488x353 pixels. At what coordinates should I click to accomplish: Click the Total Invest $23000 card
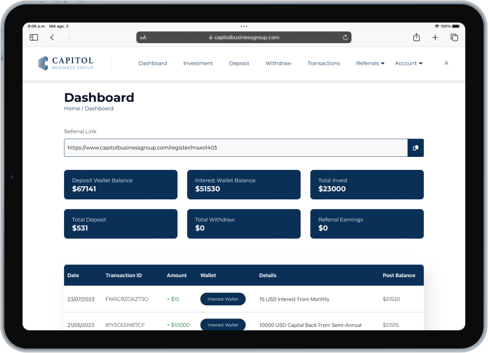click(367, 184)
